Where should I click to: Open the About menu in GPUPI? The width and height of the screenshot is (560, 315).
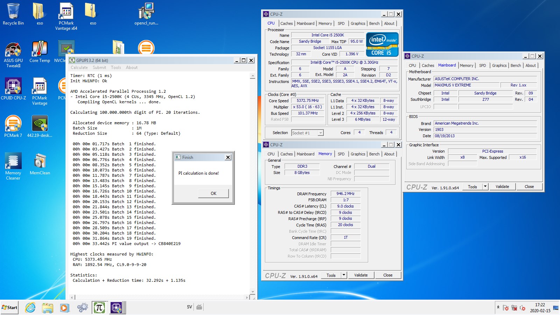click(x=132, y=68)
